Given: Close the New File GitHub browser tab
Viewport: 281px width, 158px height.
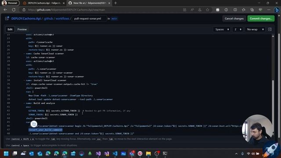Looking at the screenshot, I should click(109, 3).
